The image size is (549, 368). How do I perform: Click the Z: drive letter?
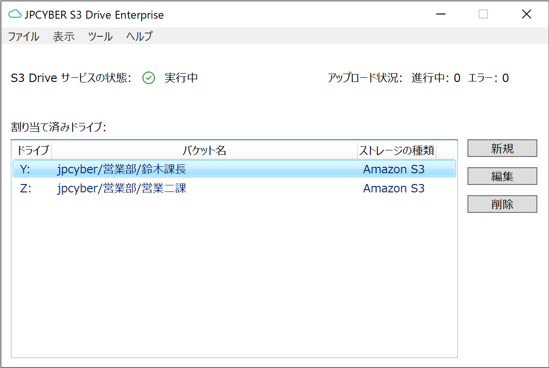tap(26, 189)
